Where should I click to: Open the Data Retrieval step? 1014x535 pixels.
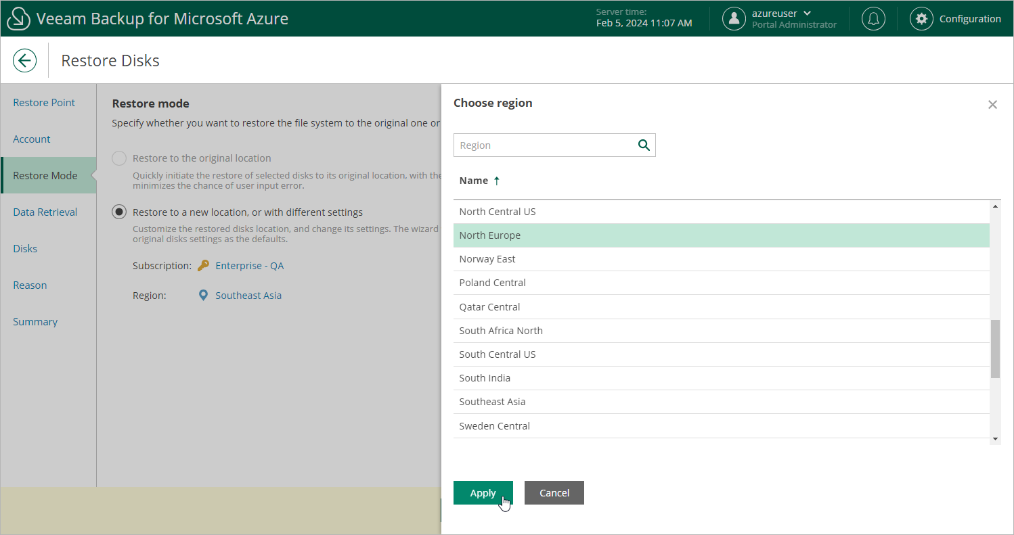point(45,212)
